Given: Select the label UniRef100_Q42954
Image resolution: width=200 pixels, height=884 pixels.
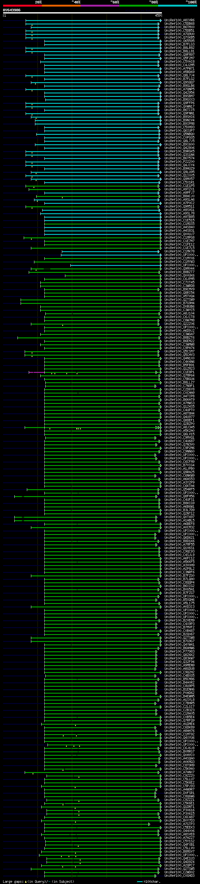Looking at the screenshot, I should point(179,93).
